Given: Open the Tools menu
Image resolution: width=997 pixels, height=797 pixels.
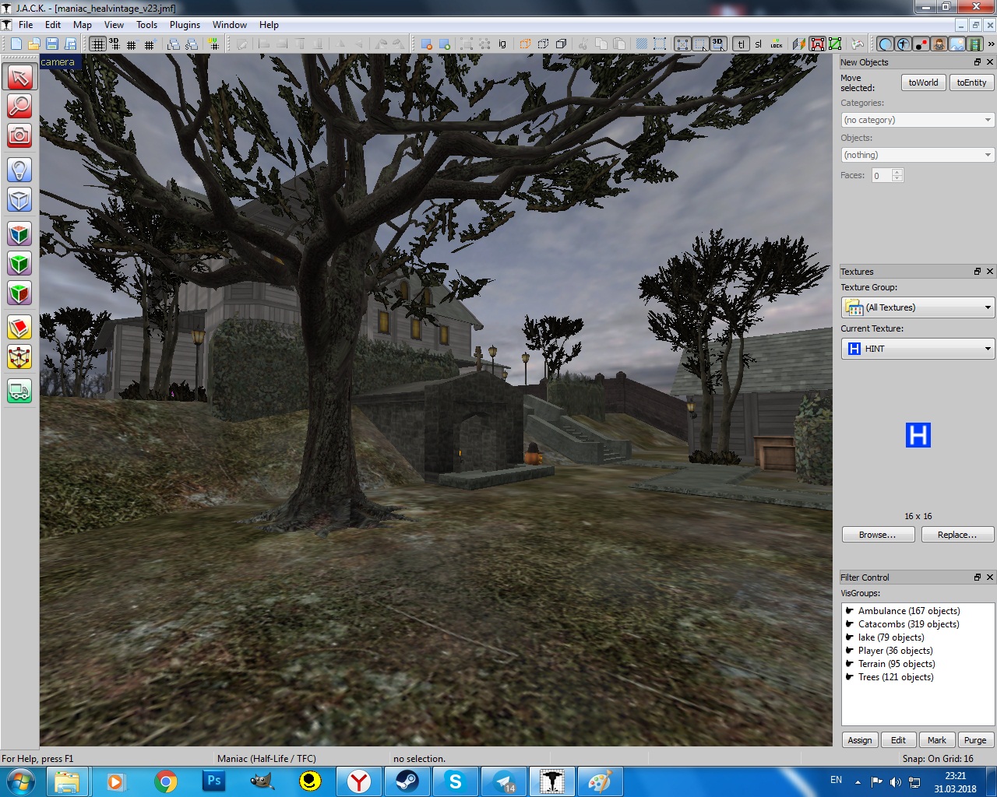Looking at the screenshot, I should coord(146,25).
